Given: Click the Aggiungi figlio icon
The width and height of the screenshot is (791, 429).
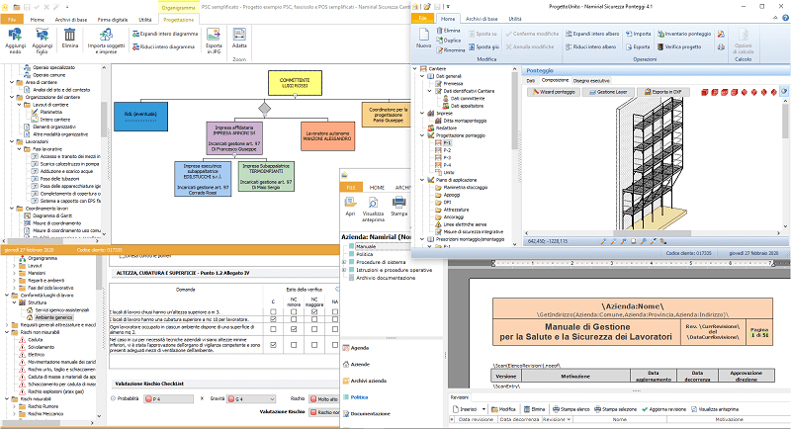Looking at the screenshot, I should click(x=43, y=36).
